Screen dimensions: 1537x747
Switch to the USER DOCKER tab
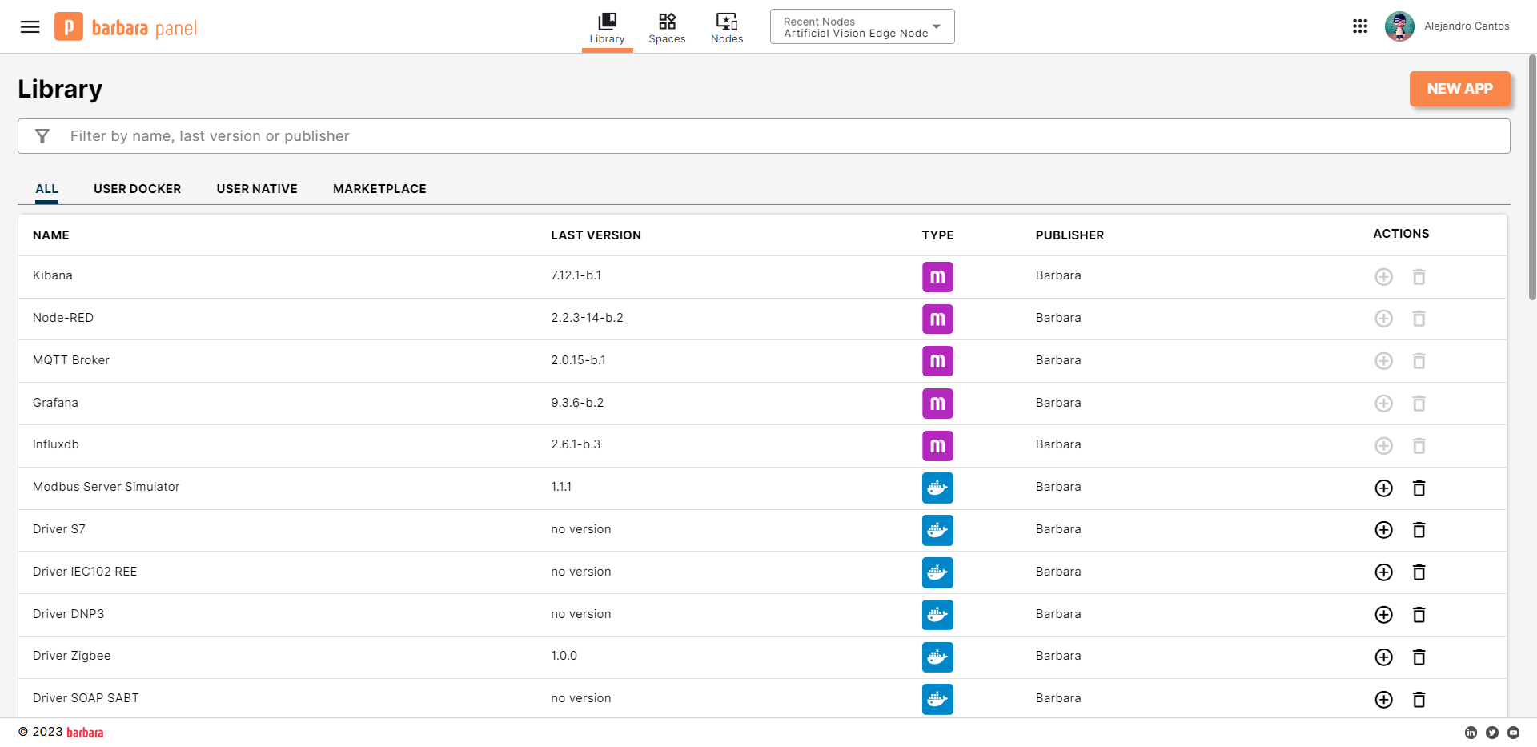tap(137, 189)
